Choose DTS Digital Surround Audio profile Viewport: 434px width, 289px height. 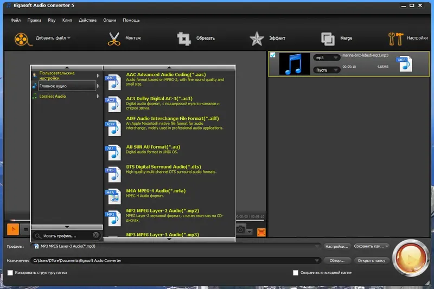170,174
